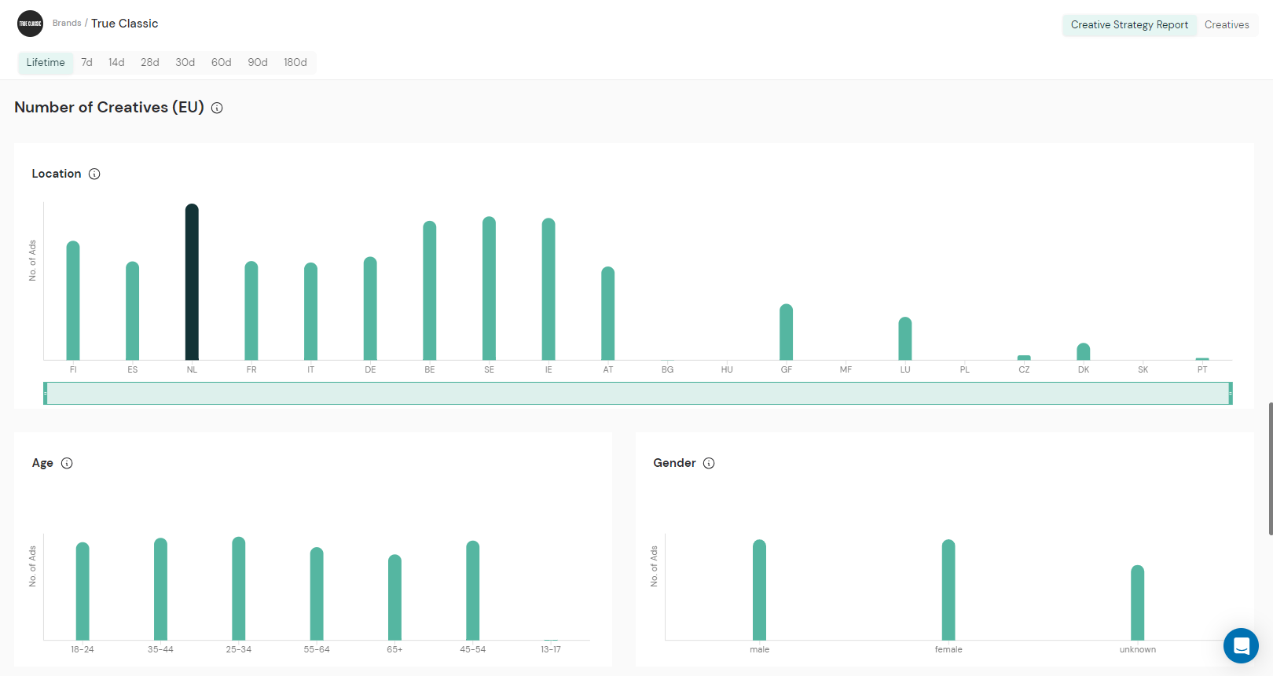Click the female bar in Gender chart
1273x676 pixels.
(x=948, y=590)
